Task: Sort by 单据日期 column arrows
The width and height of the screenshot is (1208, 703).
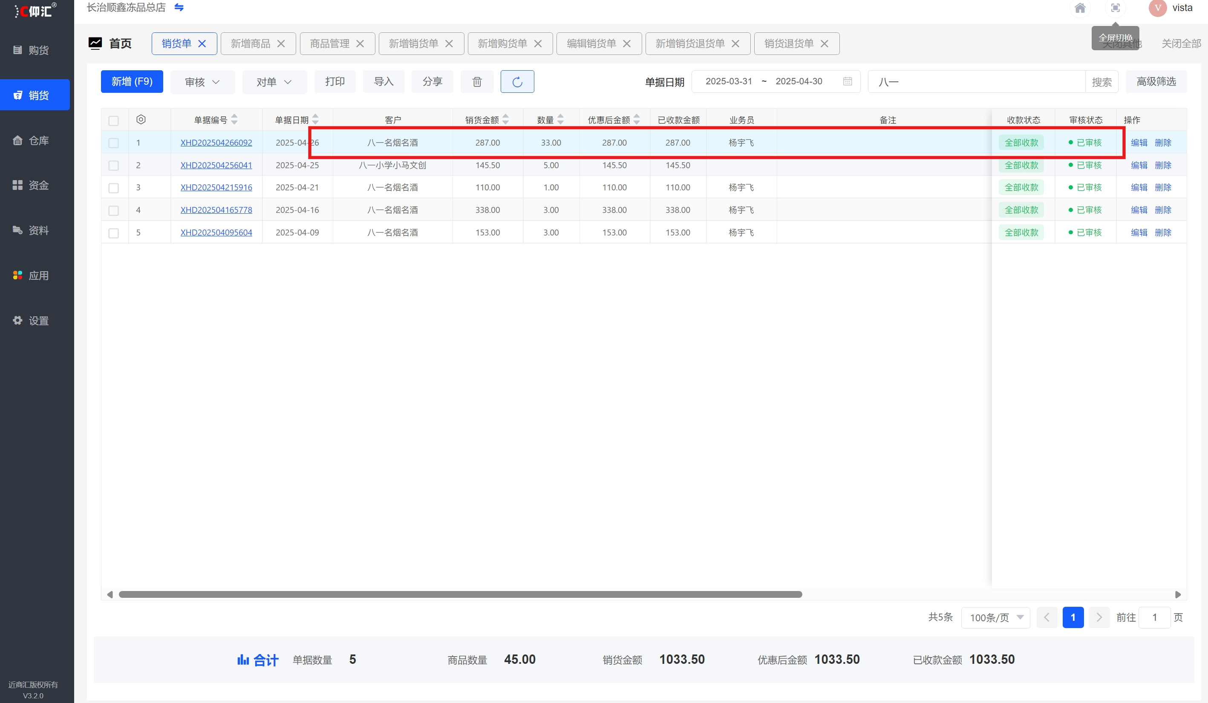Action: (315, 119)
